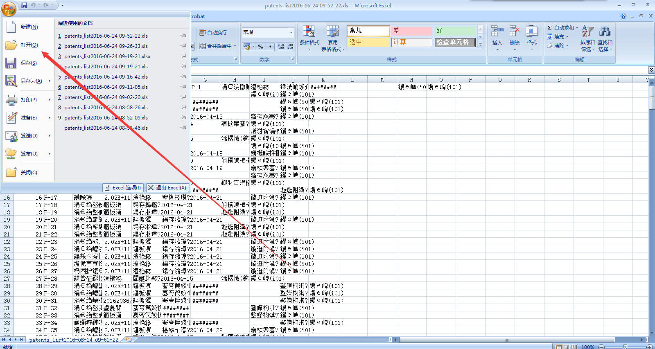Expand the AutoSum (自动求和) dropdown arrow
The image size is (655, 349).
pos(577,28)
